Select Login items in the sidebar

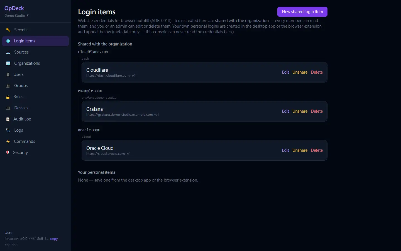pyautogui.click(x=35, y=41)
